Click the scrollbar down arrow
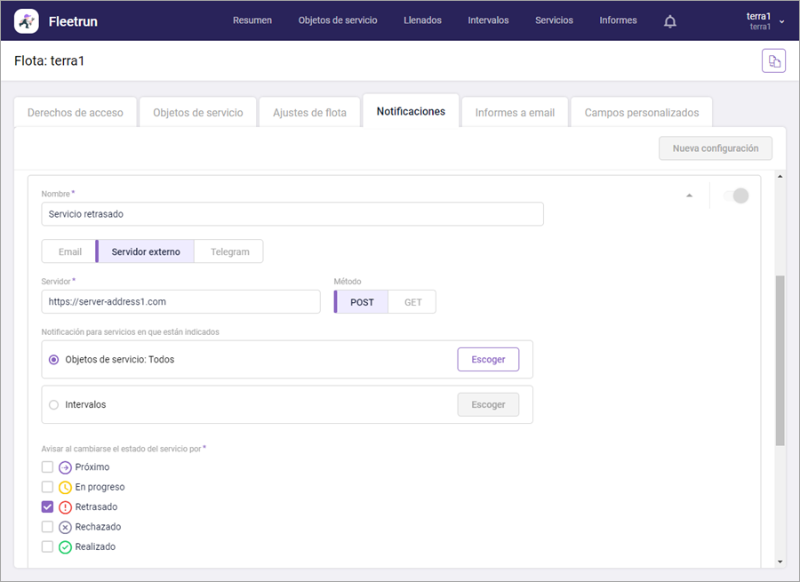The height and width of the screenshot is (582, 800). 780,562
